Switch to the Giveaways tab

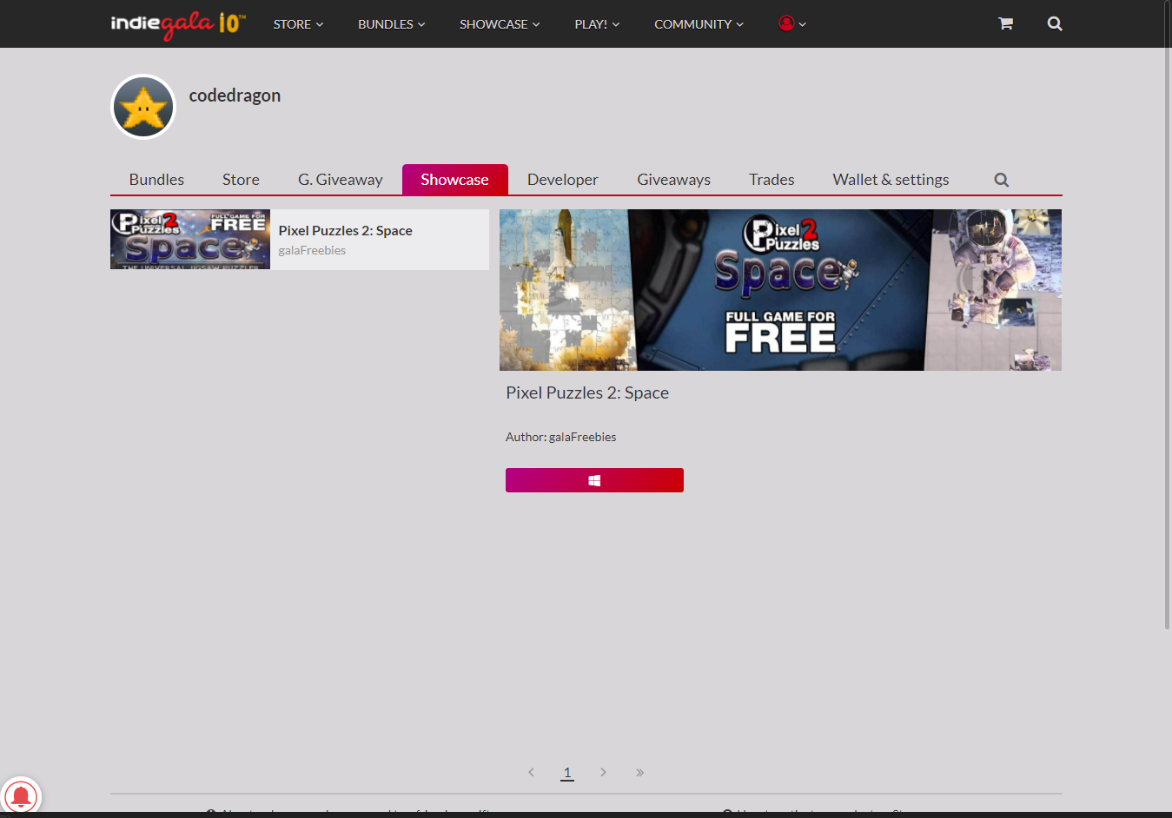pos(673,180)
